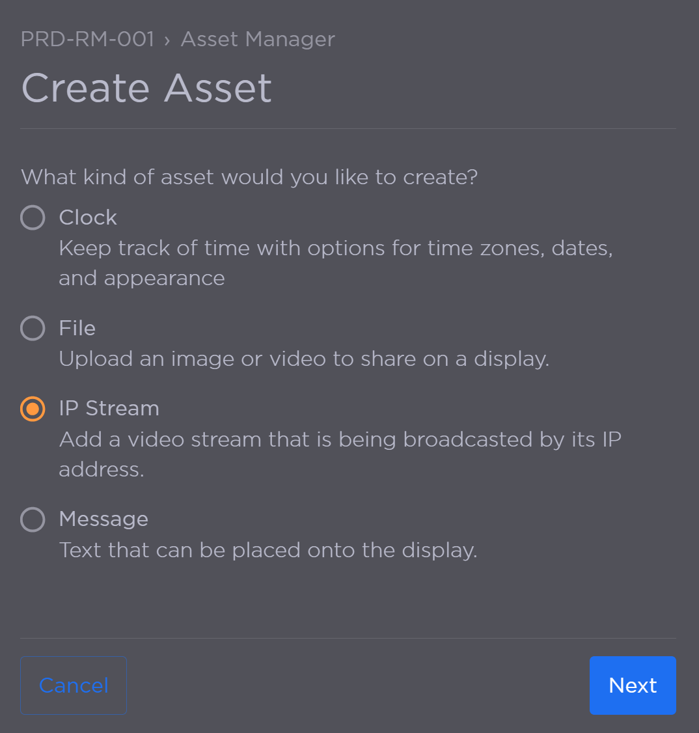Click the Clock option description text
Viewport: 699px width, 733px height.
[336, 262]
